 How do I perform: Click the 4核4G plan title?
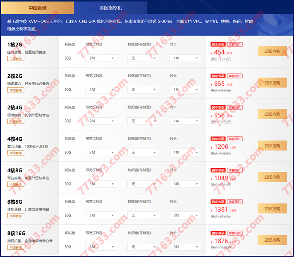click(x=14, y=139)
